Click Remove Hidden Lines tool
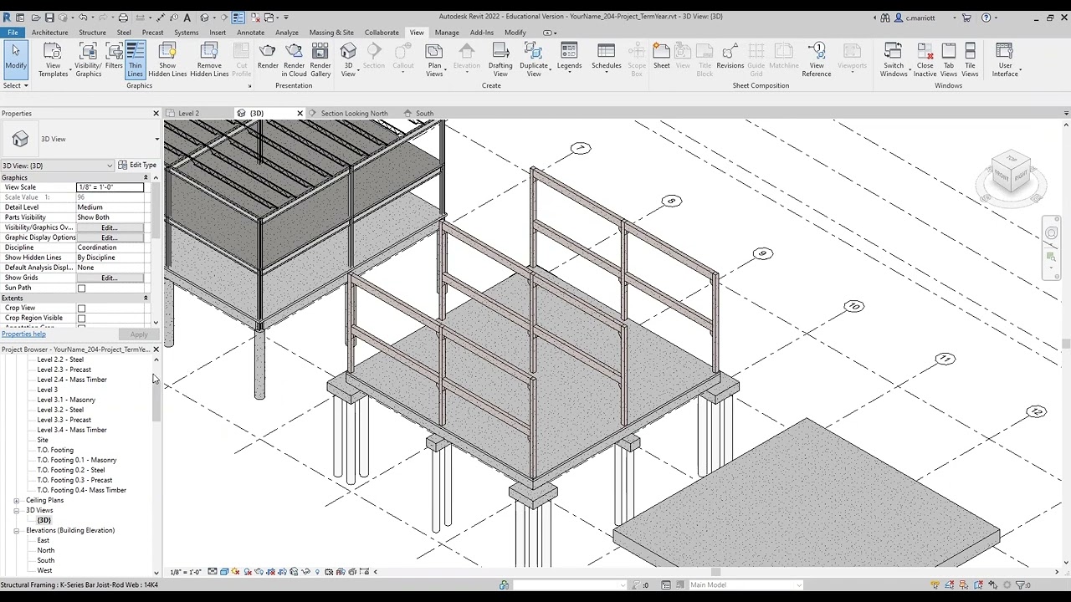Viewport: 1071px width, 602px height. tap(209, 59)
